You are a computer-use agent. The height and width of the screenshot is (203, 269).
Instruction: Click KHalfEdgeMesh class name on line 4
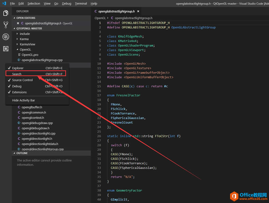point(130,36)
